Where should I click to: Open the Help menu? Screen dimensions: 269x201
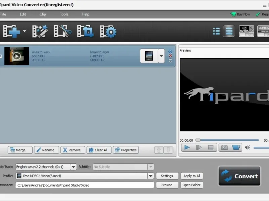pos(85,14)
